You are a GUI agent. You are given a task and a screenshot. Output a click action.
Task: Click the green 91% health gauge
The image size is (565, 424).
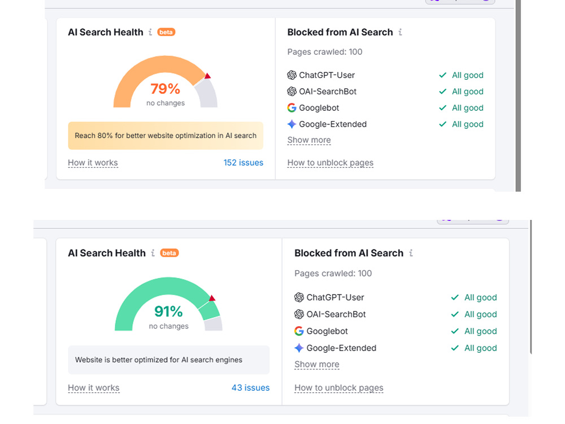click(x=168, y=304)
